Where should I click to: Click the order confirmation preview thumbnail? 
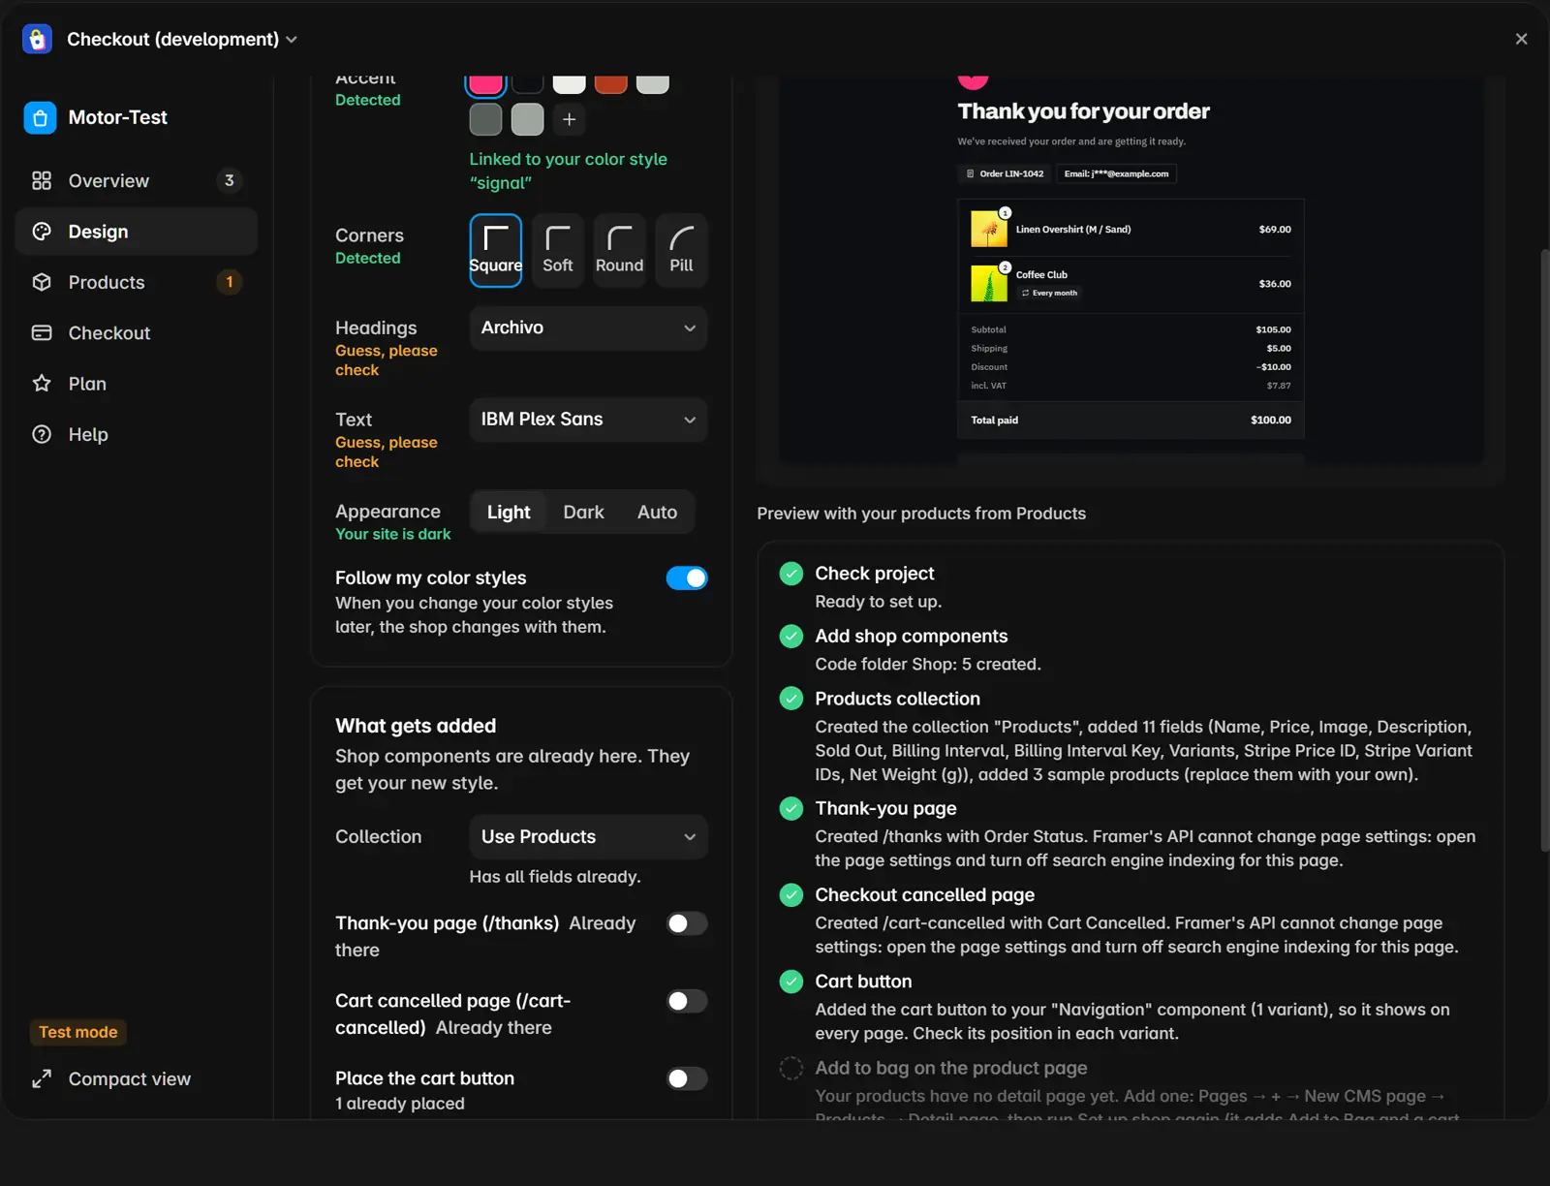point(1131,269)
